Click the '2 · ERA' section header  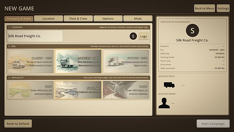click(78, 46)
